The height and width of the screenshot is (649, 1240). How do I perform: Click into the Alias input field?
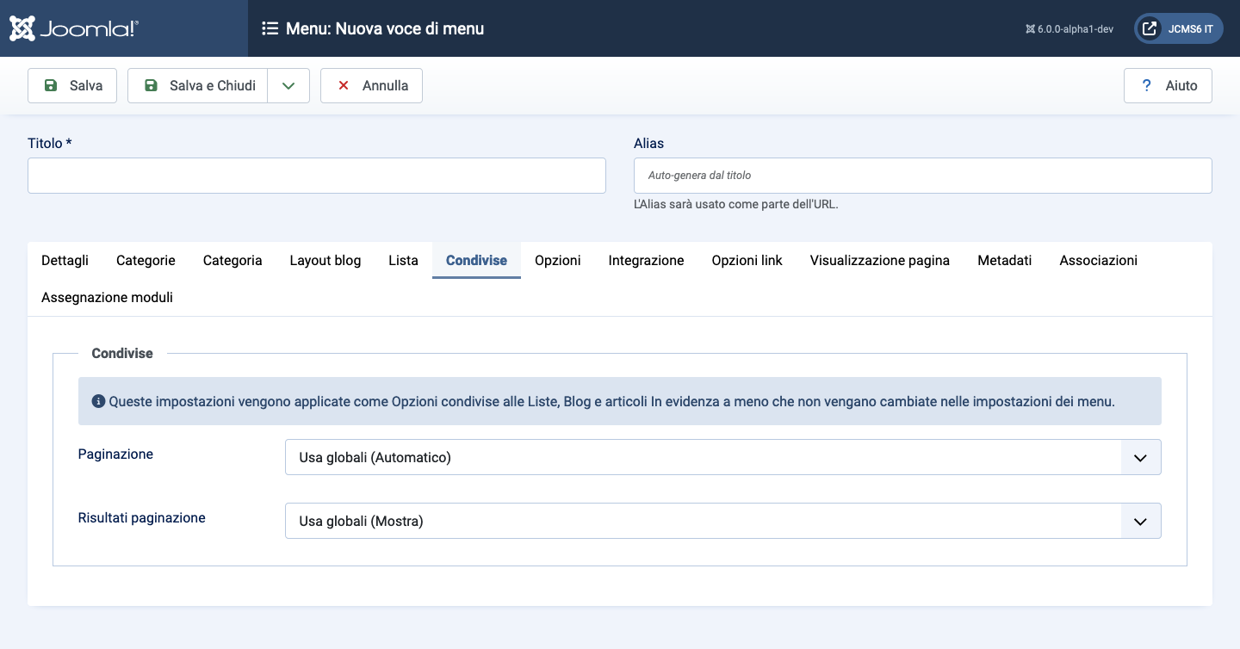[922, 176]
